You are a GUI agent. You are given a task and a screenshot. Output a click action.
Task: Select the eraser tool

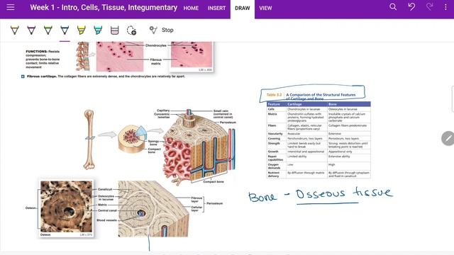(115, 30)
